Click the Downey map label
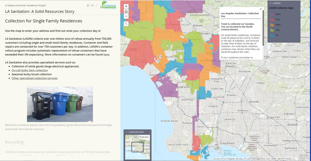311x161 pixels. click(231, 95)
